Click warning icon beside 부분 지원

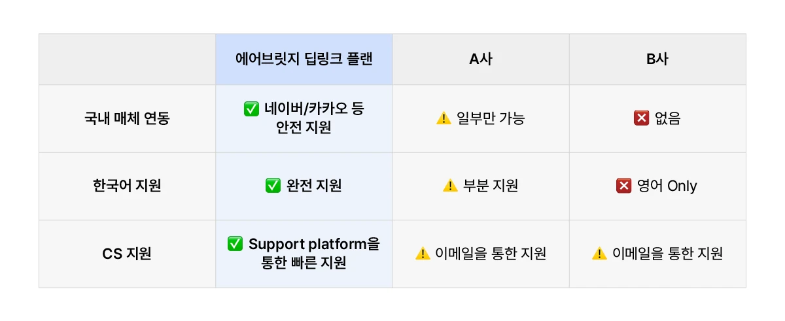pyautogui.click(x=450, y=186)
